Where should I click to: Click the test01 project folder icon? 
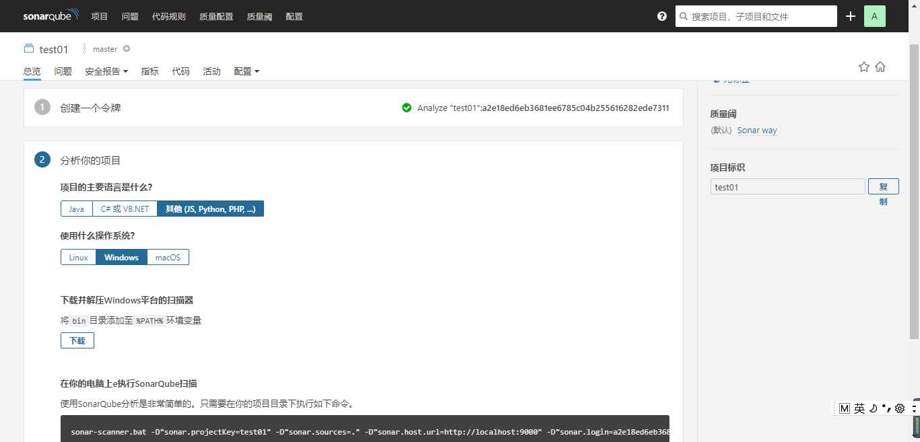pos(29,48)
